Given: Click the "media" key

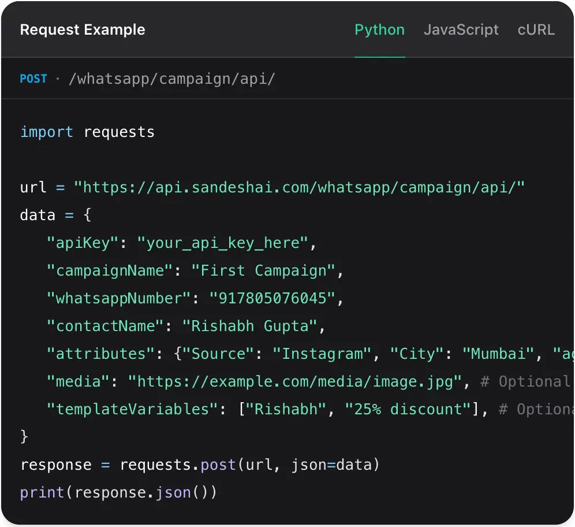Looking at the screenshot, I should pyautogui.click(x=78, y=382).
